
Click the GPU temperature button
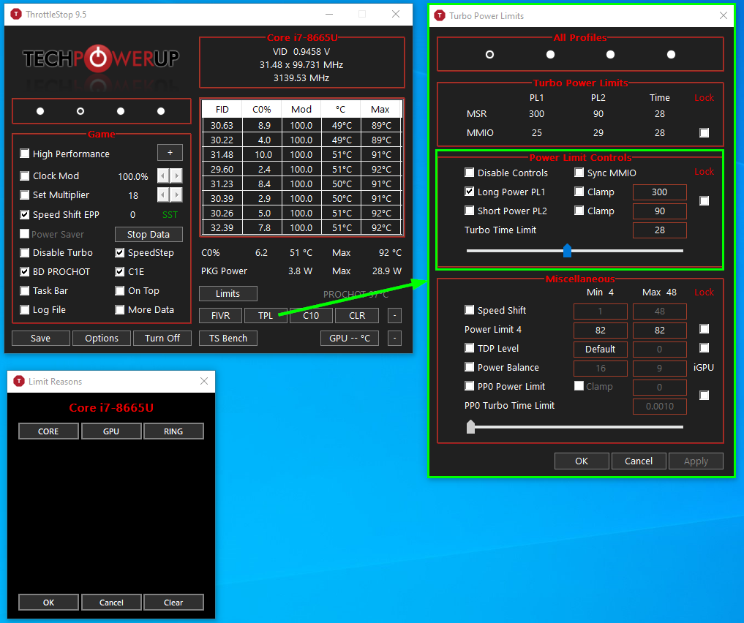tap(350, 338)
